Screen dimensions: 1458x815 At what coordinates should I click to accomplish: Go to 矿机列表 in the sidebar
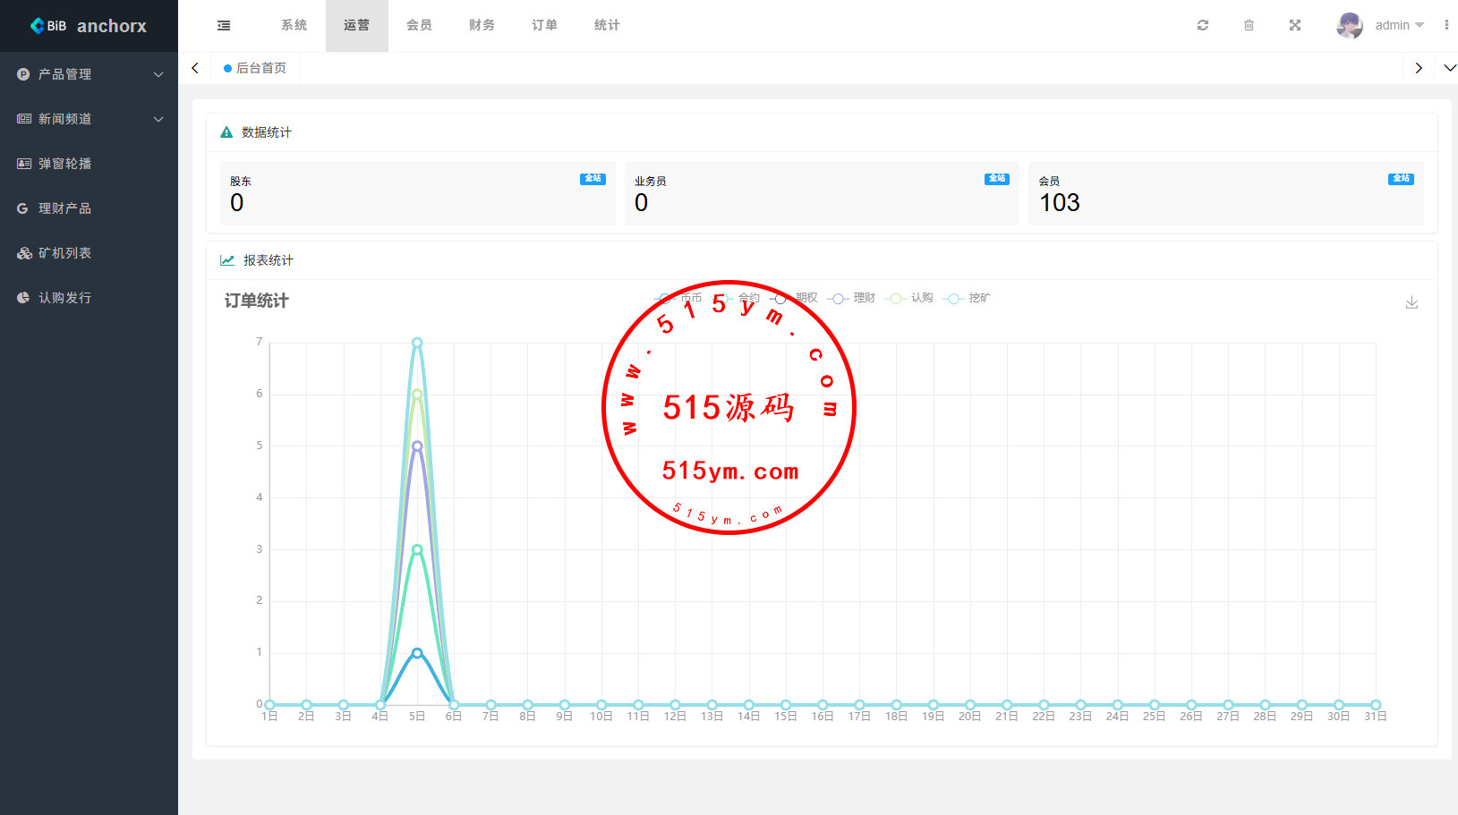pos(64,253)
